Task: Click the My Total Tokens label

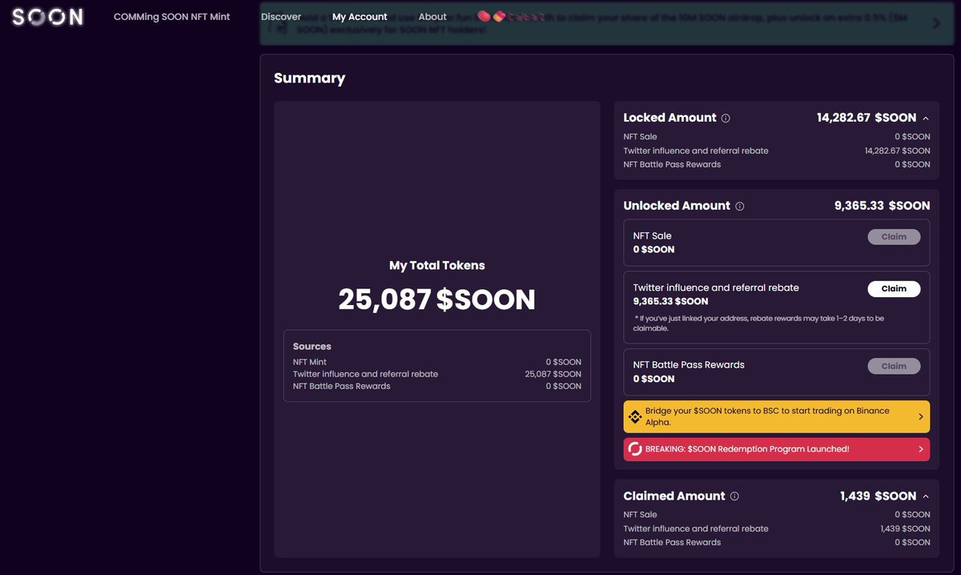Action: click(x=437, y=266)
